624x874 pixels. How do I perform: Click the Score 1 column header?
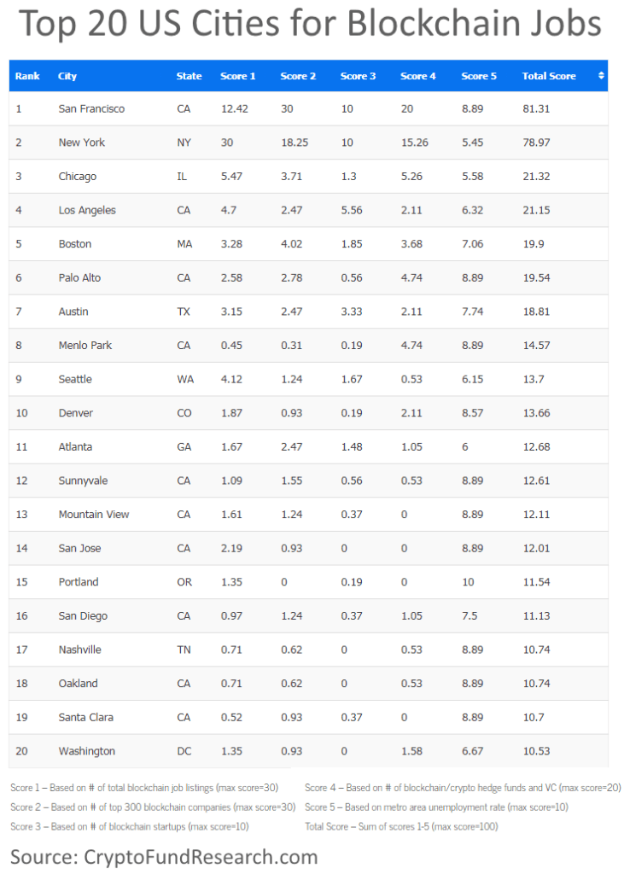coord(238,76)
